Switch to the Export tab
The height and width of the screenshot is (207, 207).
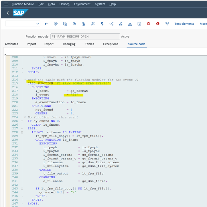(49, 44)
